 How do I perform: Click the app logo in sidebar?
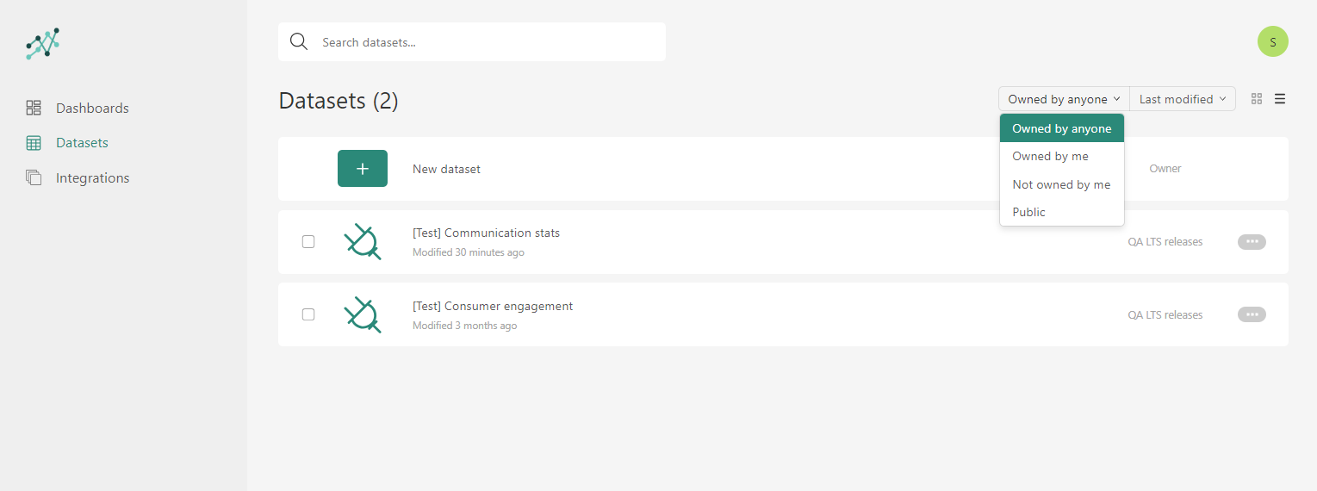pyautogui.click(x=43, y=43)
